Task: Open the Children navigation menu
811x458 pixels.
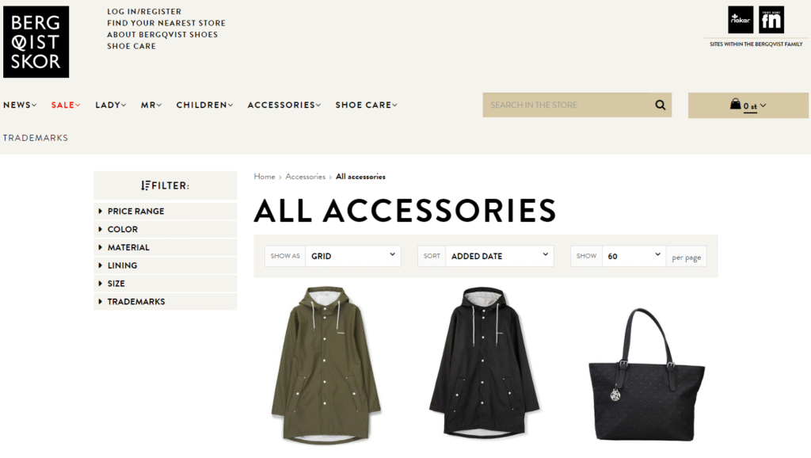Action: [205, 105]
